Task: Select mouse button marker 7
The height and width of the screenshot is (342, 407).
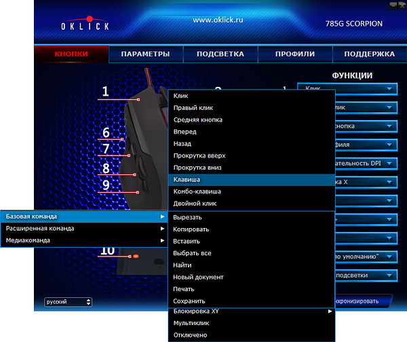Action: pos(106,149)
